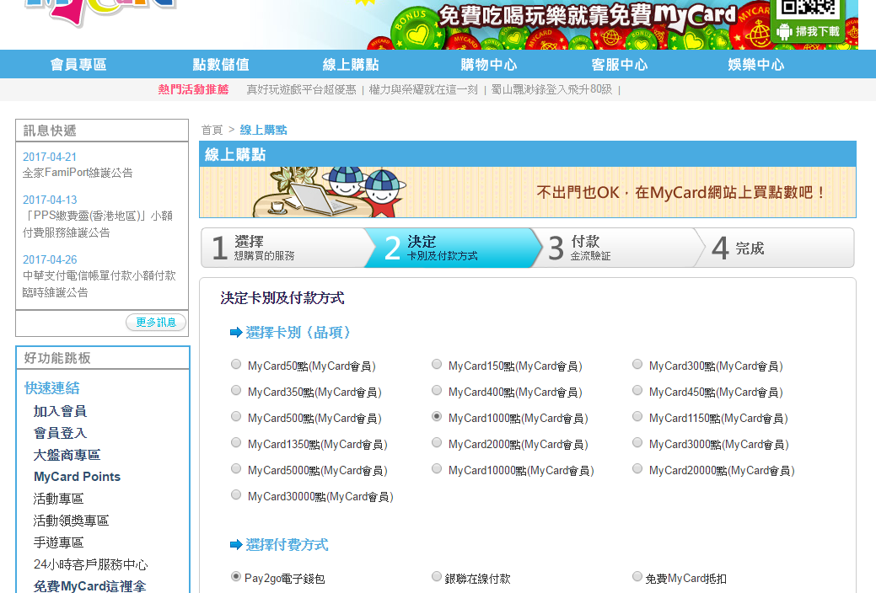This screenshot has width=876, height=593.
Task: Open the 加入會員 quick link
Action: pos(60,411)
